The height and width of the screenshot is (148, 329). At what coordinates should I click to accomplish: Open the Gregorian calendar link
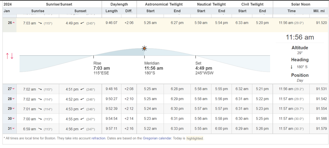coord(157,138)
